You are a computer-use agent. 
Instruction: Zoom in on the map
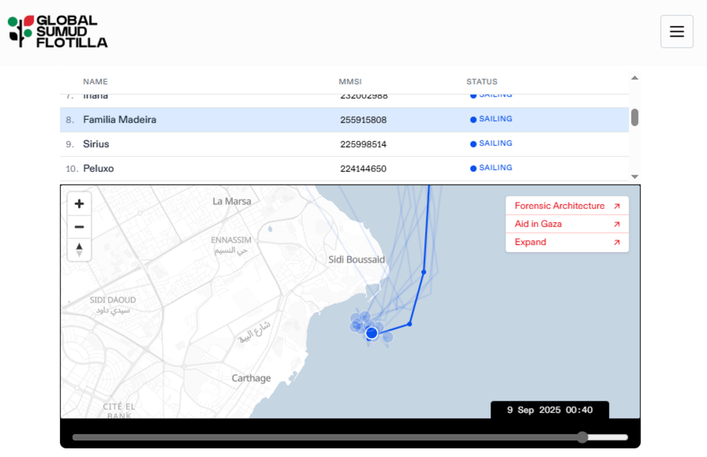[x=79, y=204]
